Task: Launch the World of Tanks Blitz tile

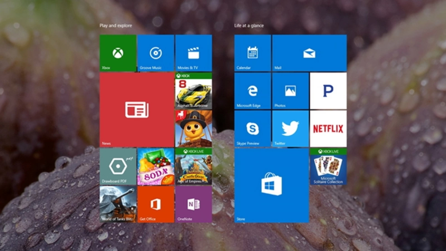Action: pyautogui.click(x=118, y=204)
